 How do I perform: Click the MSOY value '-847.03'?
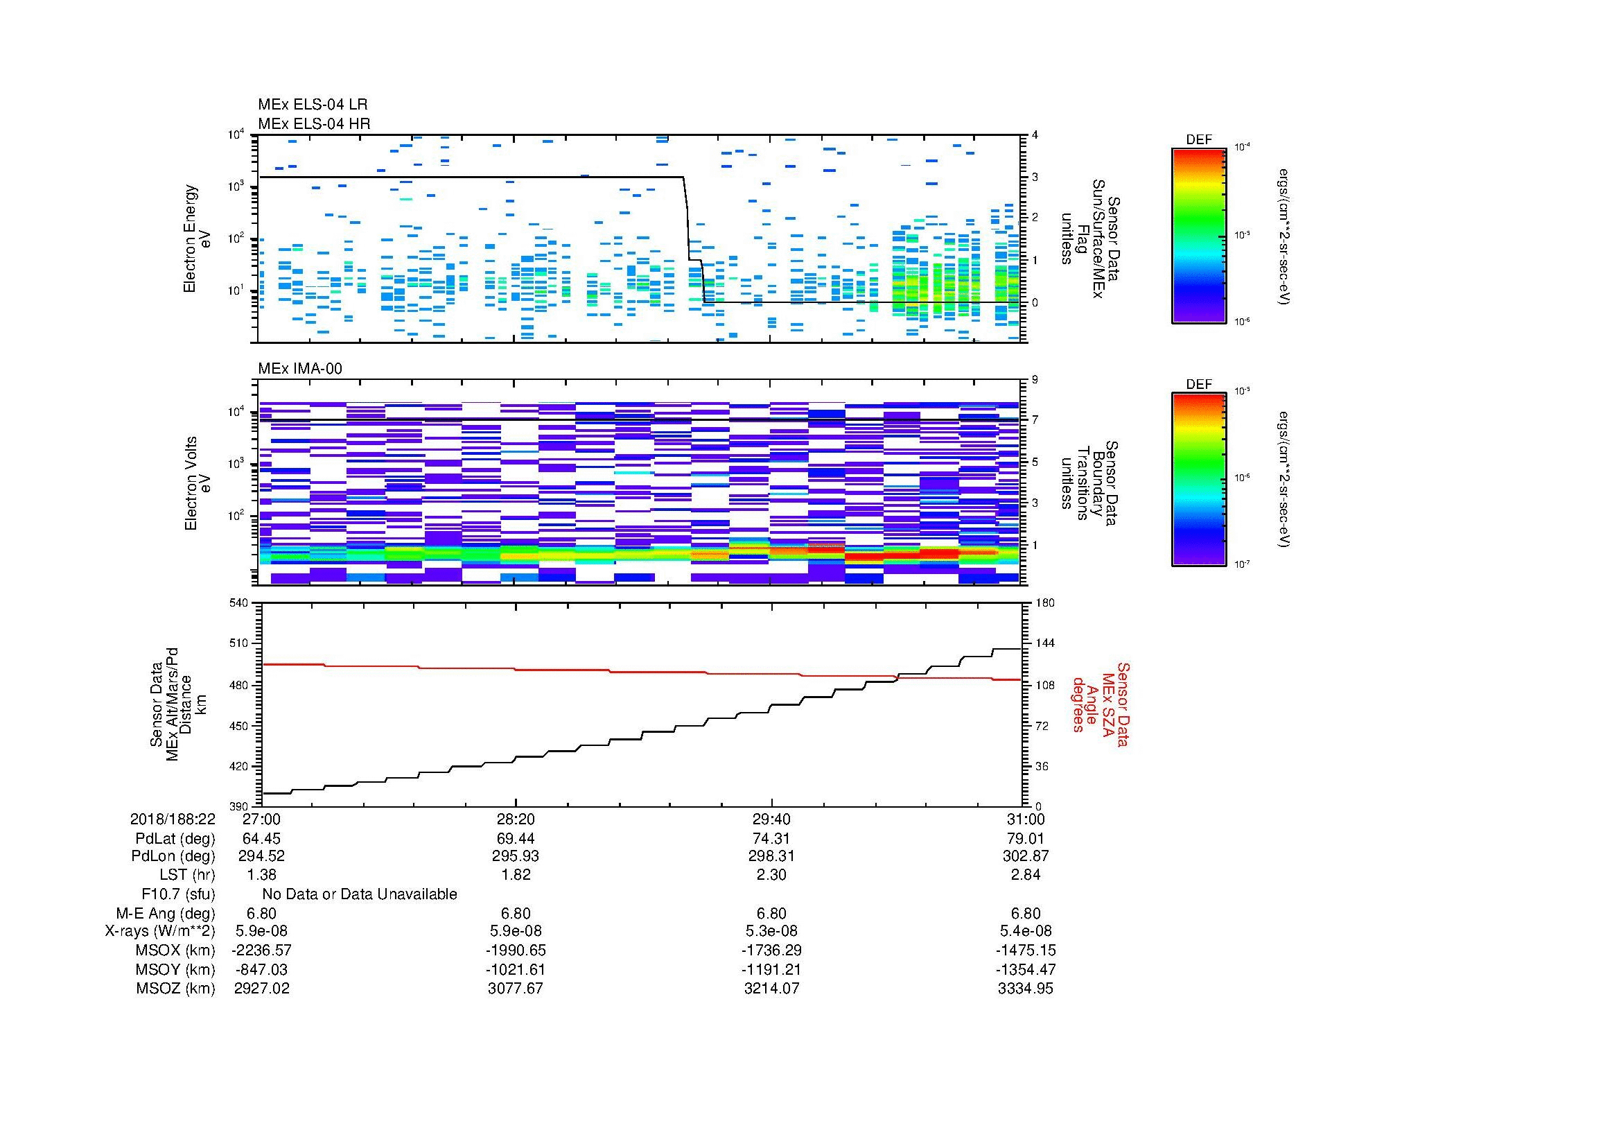click(261, 970)
